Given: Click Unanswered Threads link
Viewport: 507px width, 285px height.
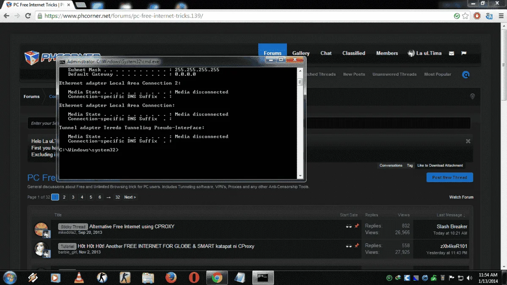Looking at the screenshot, I should click(x=394, y=74).
